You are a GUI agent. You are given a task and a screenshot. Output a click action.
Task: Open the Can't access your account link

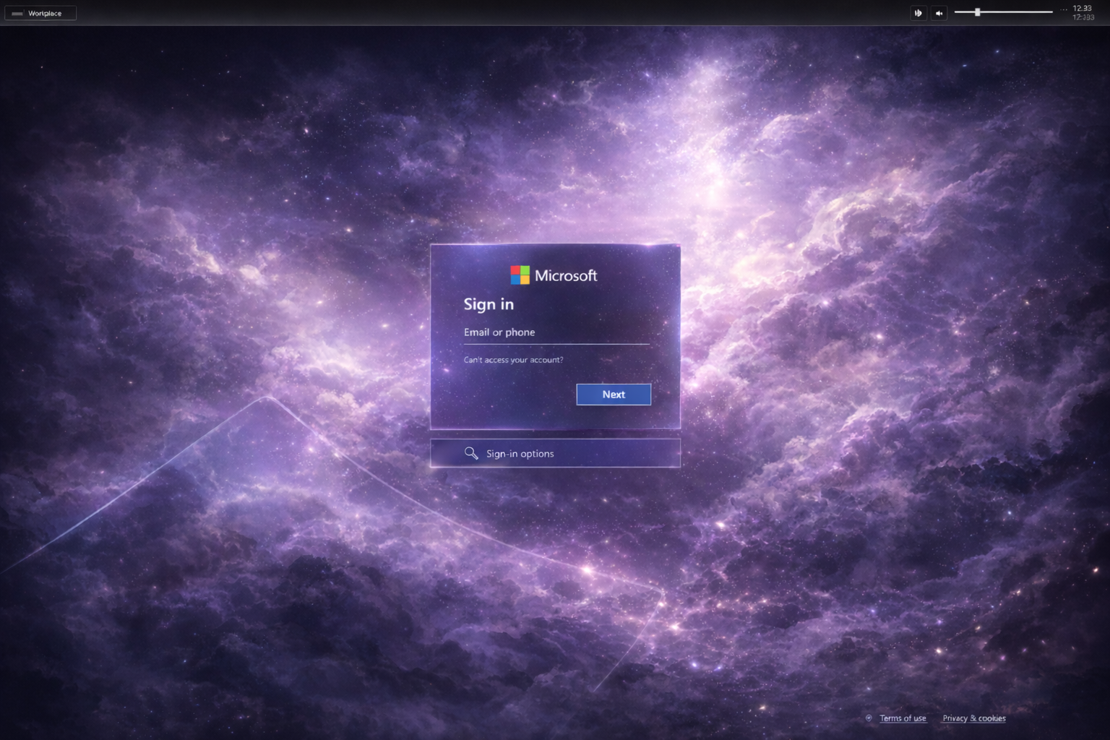point(513,359)
